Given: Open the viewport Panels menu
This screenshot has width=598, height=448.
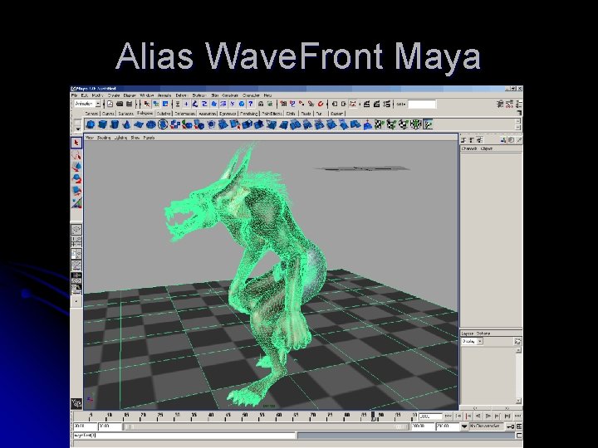Looking at the screenshot, I should [149, 138].
